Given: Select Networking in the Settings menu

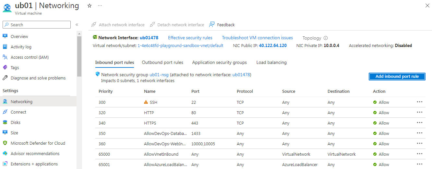Looking at the screenshot, I should (38, 102).
